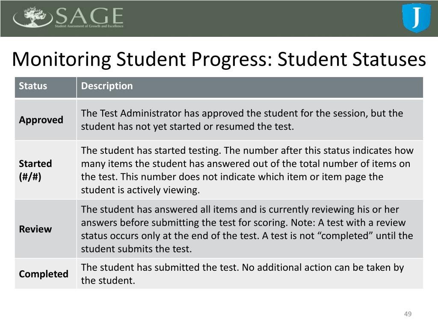Click the blue J shield icon
This screenshot has width=438, height=329.
point(416,18)
